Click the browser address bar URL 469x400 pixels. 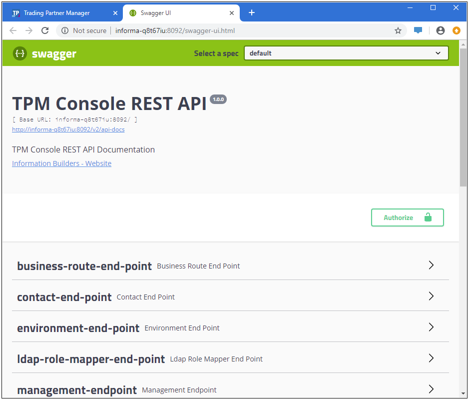pos(175,30)
